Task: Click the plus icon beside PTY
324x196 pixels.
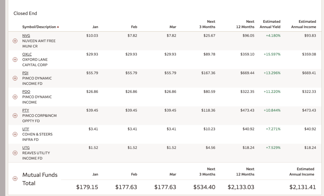Action: point(15,116)
